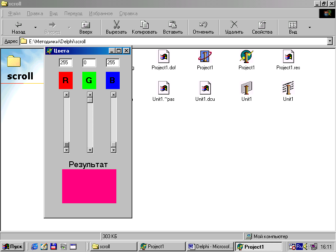Open the Переход menu
This screenshot has height=252, width=336.
pos(73,13)
